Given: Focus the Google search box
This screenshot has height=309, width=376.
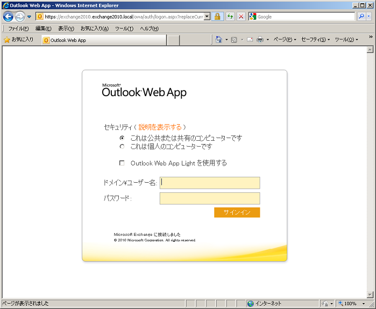Looking at the screenshot, I should (306, 17).
